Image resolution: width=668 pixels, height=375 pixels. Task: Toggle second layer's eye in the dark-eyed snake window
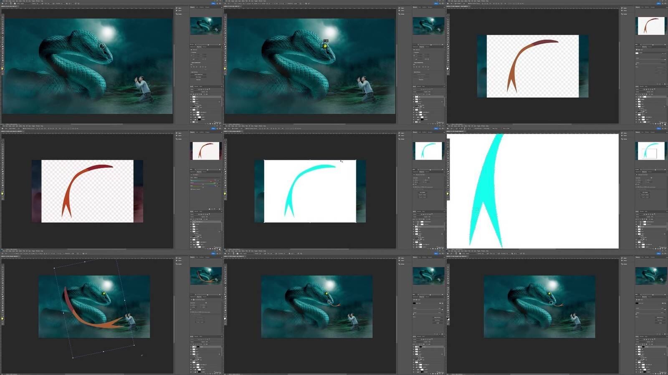[192, 98]
